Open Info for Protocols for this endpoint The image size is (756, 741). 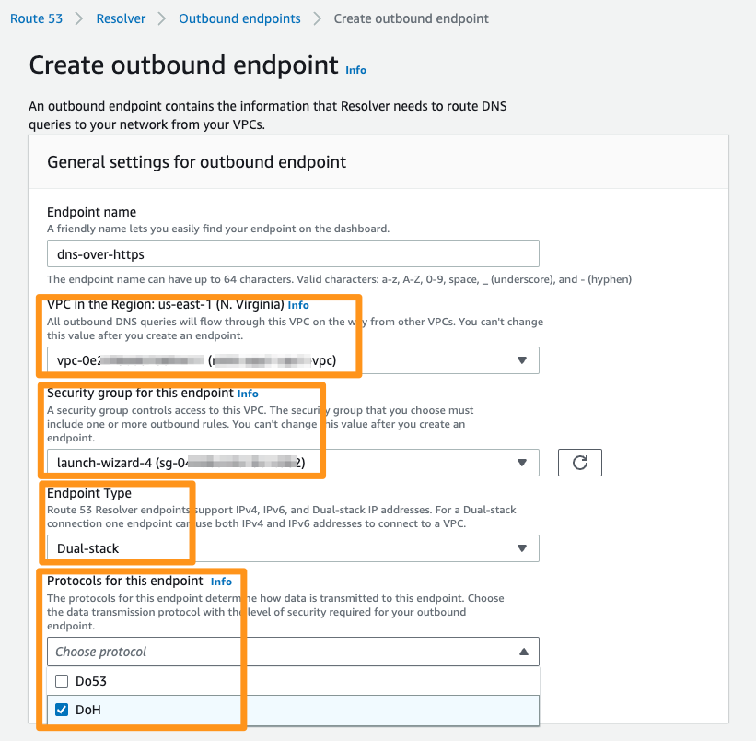pyautogui.click(x=221, y=581)
